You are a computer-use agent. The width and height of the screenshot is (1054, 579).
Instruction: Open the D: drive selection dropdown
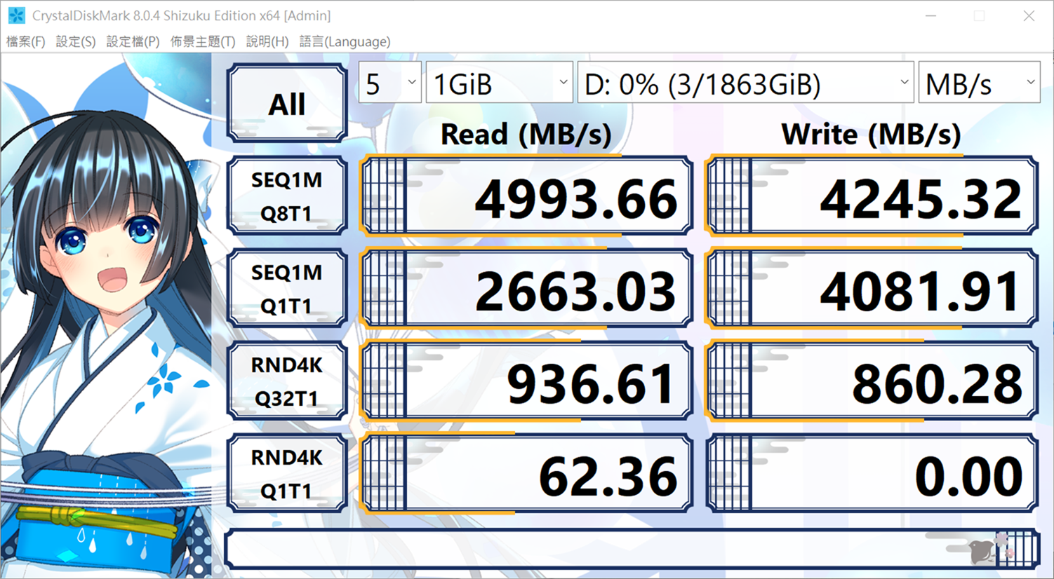pyautogui.click(x=745, y=84)
